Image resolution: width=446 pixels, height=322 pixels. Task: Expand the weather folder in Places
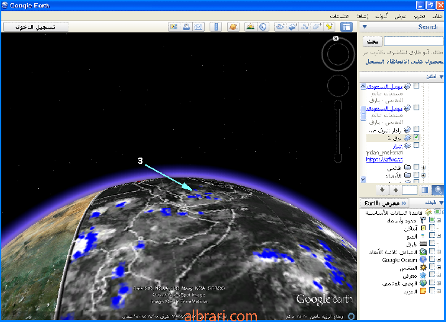pos(424,167)
